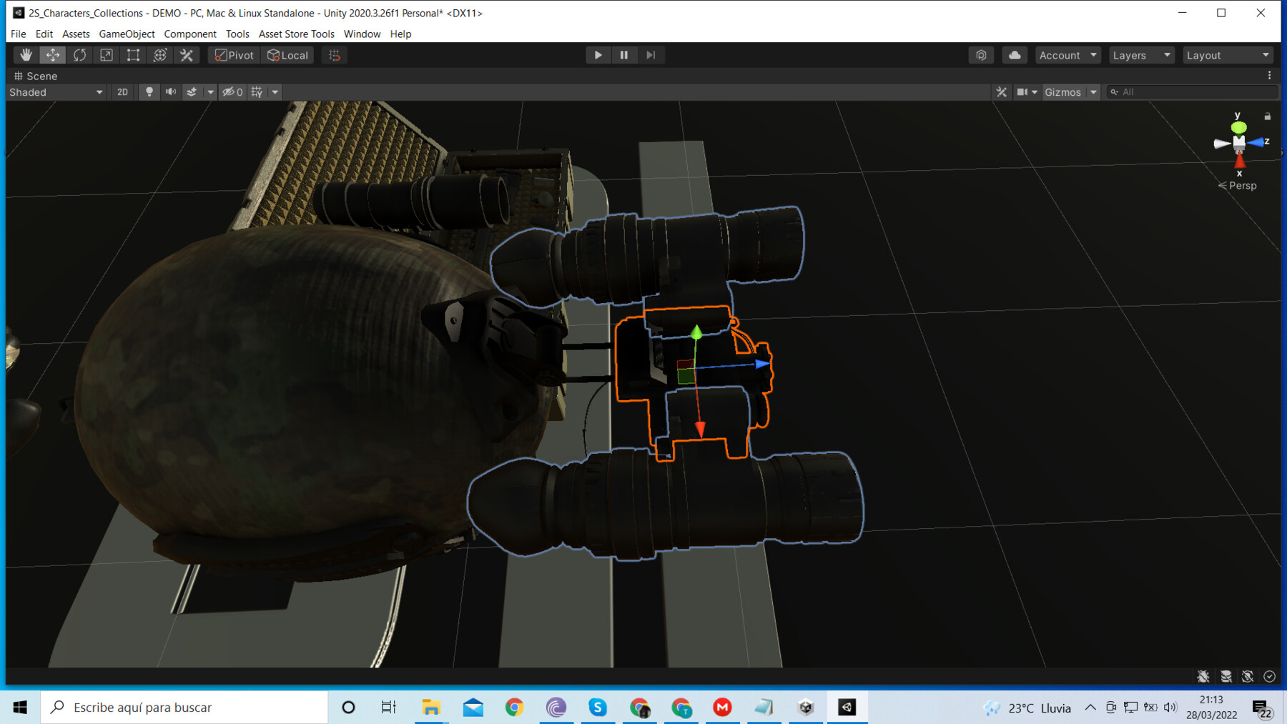Open the Asset Store Tools menu
Screen dimensions: 1287x724
(297, 34)
